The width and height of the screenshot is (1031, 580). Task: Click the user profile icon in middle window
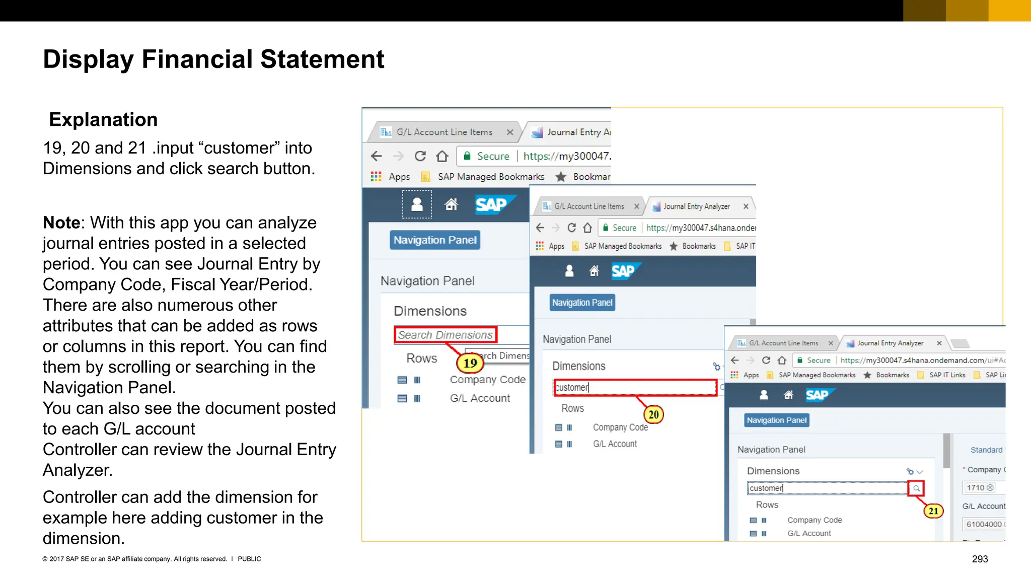point(569,271)
